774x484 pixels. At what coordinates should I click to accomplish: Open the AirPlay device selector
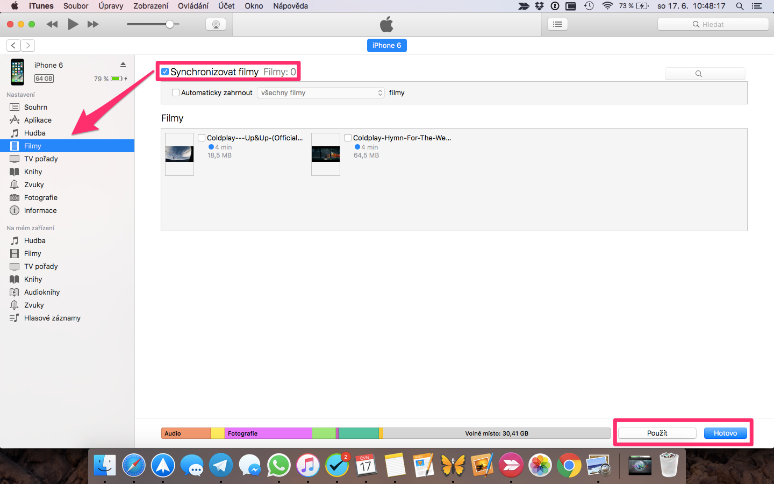point(216,24)
